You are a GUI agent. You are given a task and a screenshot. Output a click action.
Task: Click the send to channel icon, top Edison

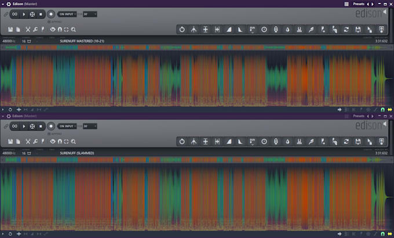[370, 30]
